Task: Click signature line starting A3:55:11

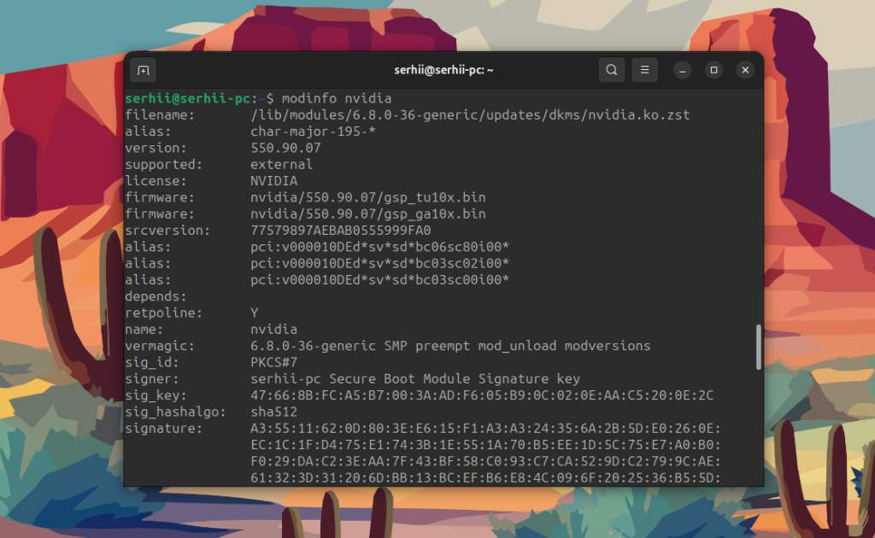Action: click(485, 429)
